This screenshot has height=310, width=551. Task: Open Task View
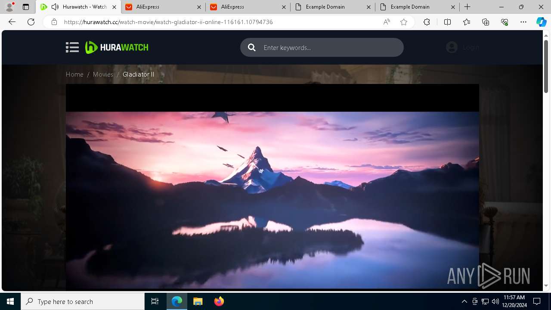tap(155, 301)
